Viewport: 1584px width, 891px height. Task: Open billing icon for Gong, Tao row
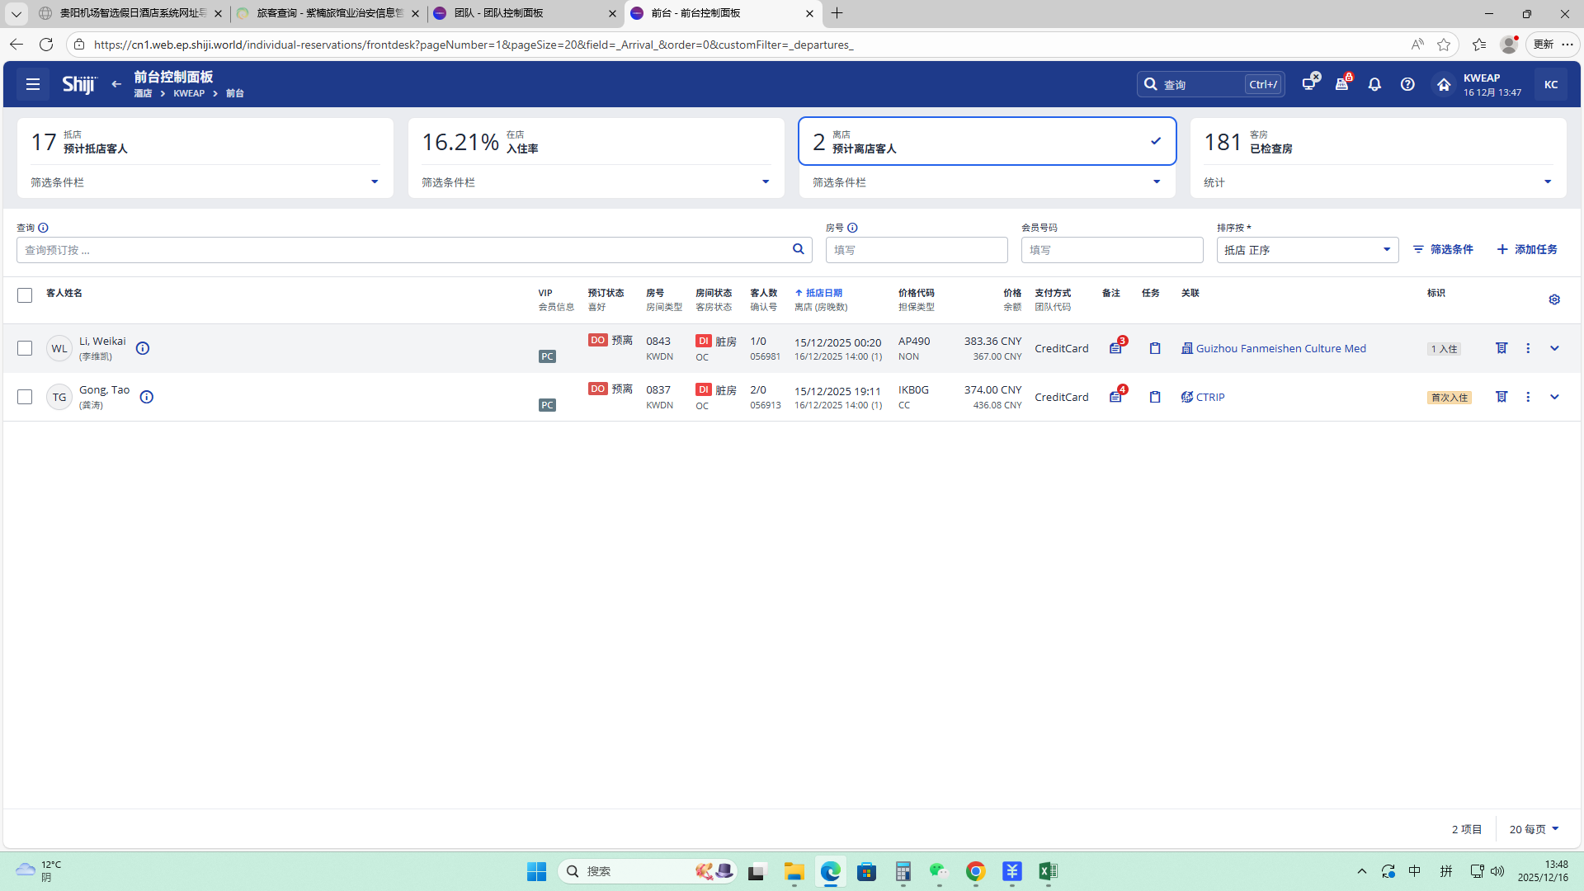[1501, 397]
